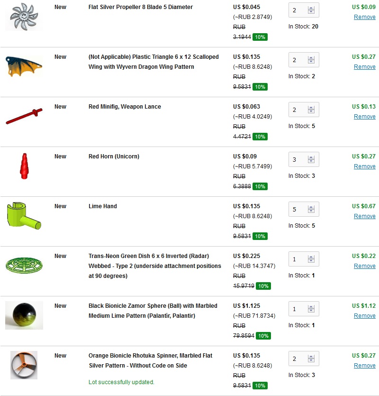
Task: Click the Orange Rhotuka Spinner thumbnail
Action: (x=24, y=365)
